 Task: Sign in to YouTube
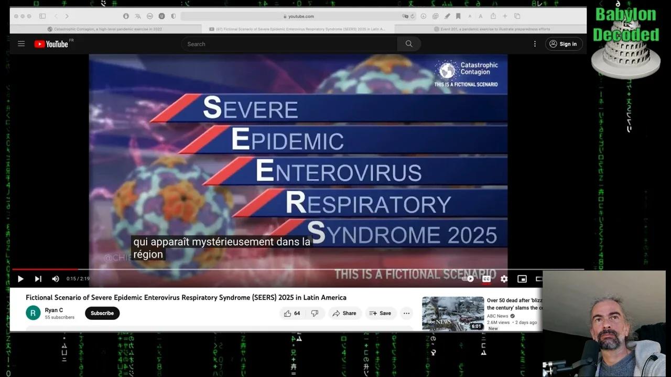564,44
